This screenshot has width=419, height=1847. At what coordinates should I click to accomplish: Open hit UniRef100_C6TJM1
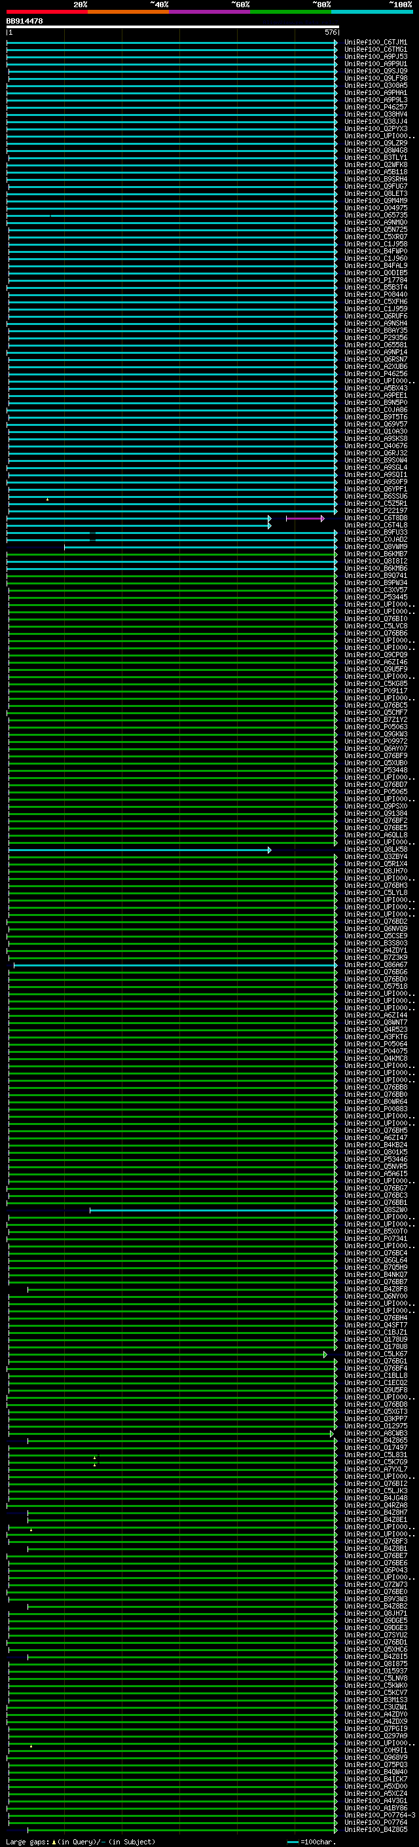pyautogui.click(x=376, y=43)
